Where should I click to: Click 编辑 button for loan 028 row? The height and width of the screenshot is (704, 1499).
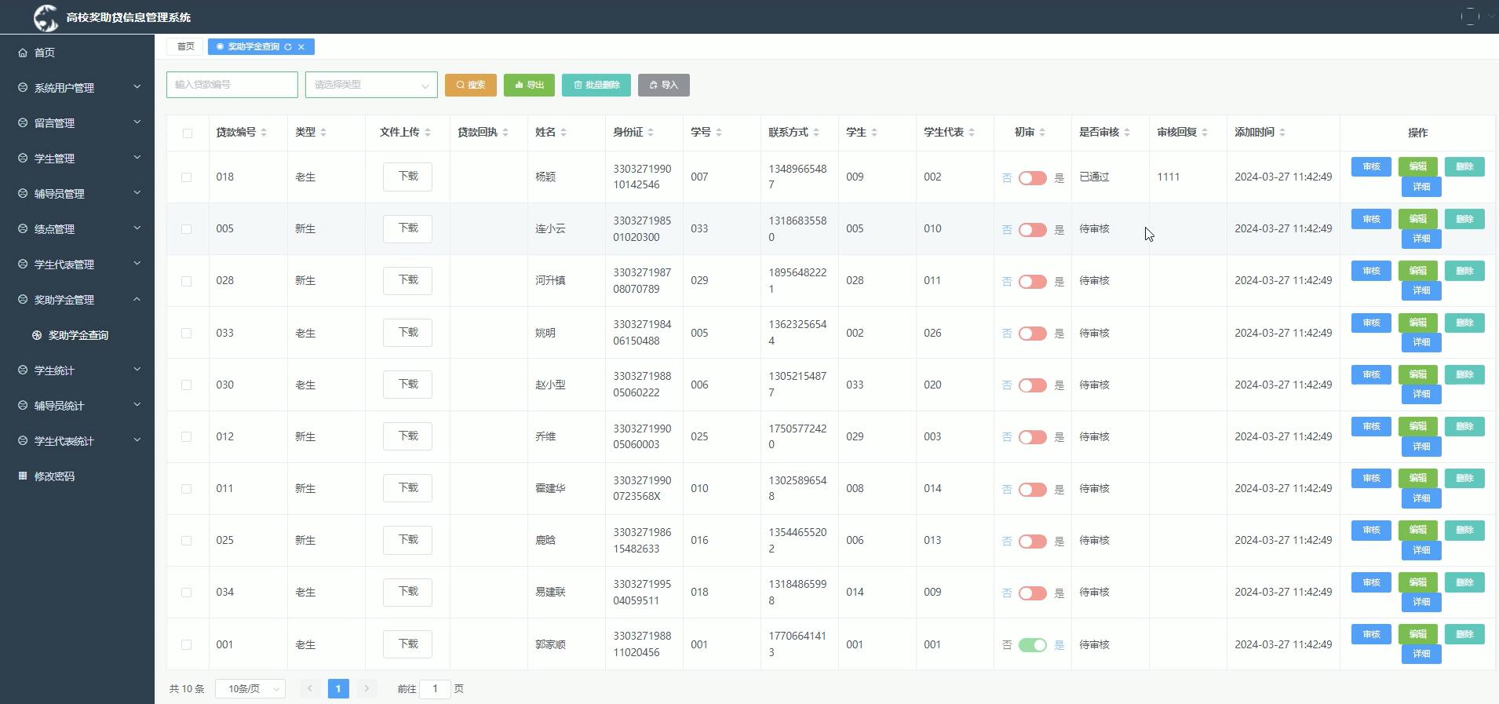click(x=1417, y=271)
